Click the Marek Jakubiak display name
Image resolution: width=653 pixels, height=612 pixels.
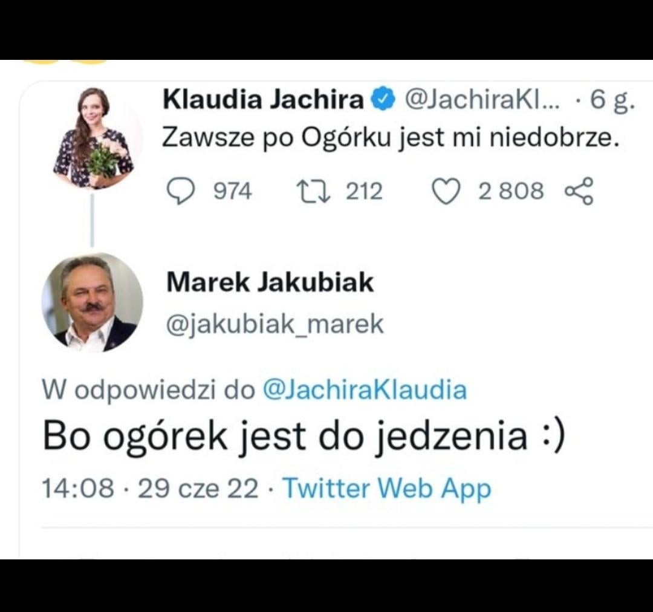tap(270, 282)
